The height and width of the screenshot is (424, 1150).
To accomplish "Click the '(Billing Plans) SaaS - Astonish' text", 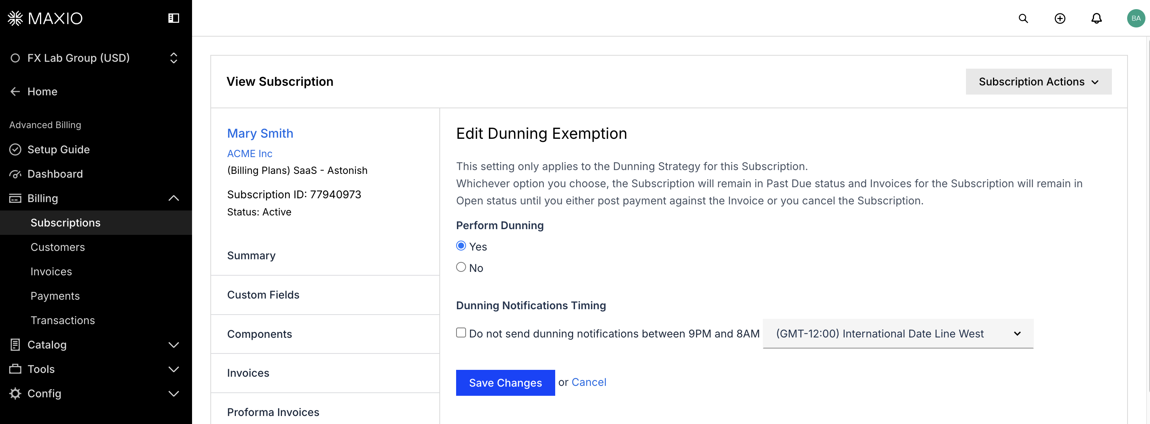I will (x=297, y=171).
